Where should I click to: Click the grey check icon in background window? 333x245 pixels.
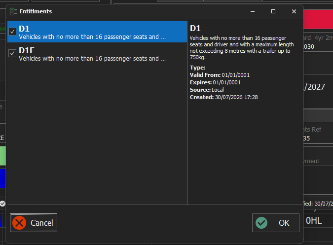(2, 204)
